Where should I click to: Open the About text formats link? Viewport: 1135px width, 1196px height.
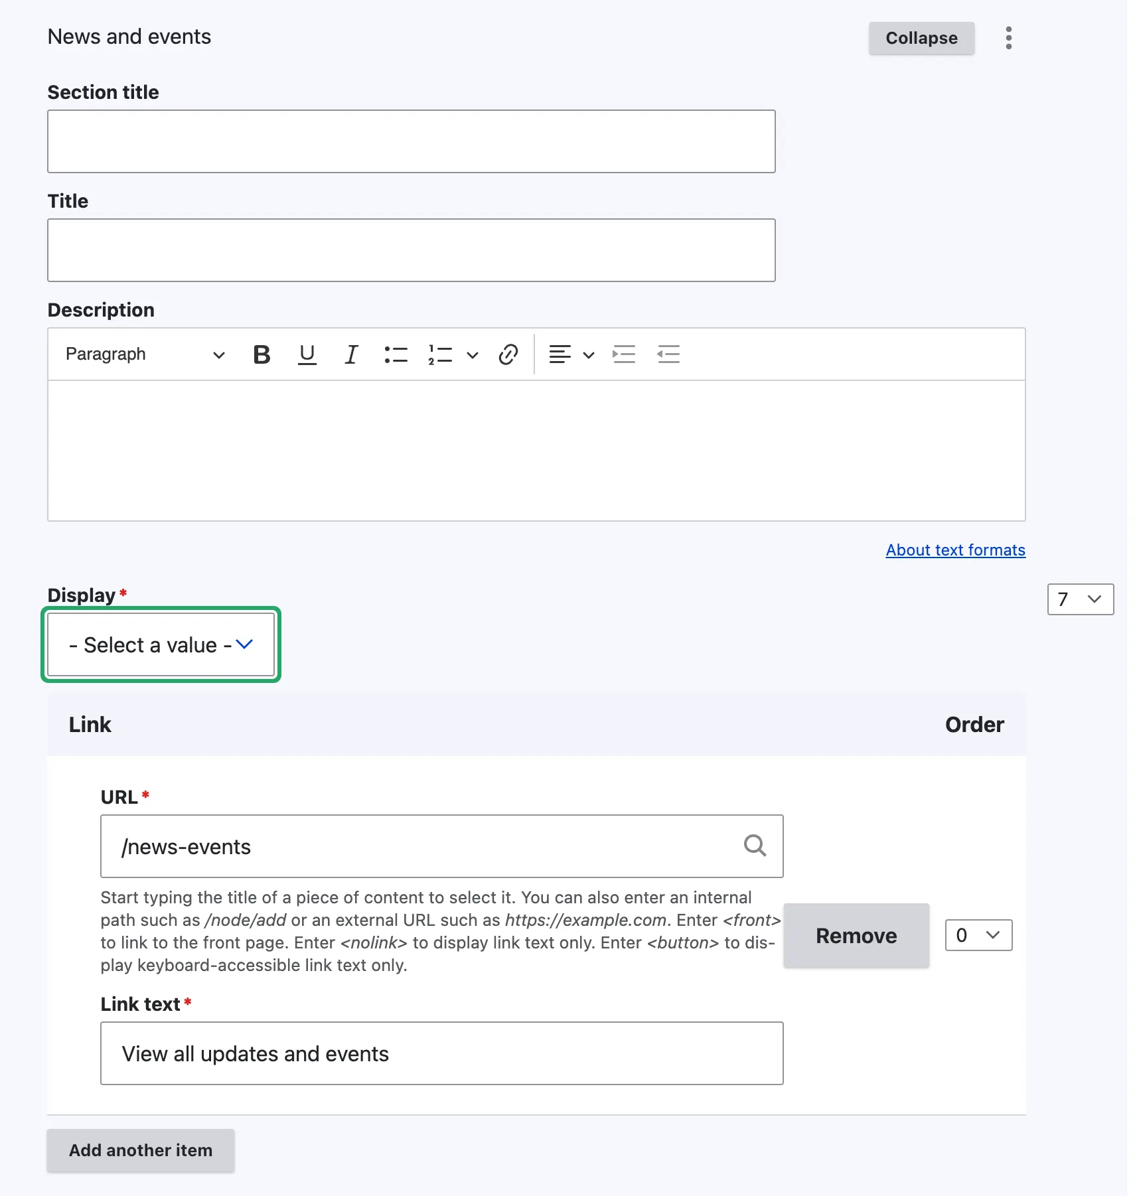pyautogui.click(x=955, y=550)
